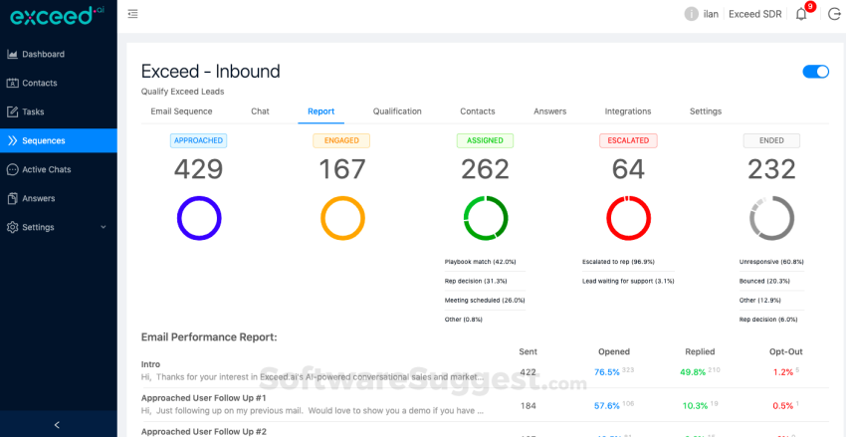Click the ASSIGNED status tag
The image size is (846, 437).
pos(485,140)
